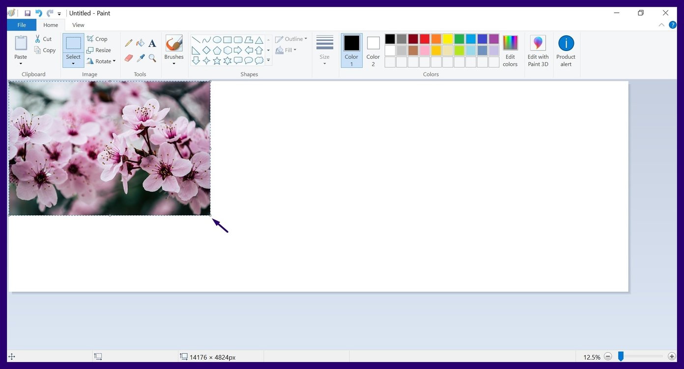
Task: Select the oval shape
Action: click(217, 40)
